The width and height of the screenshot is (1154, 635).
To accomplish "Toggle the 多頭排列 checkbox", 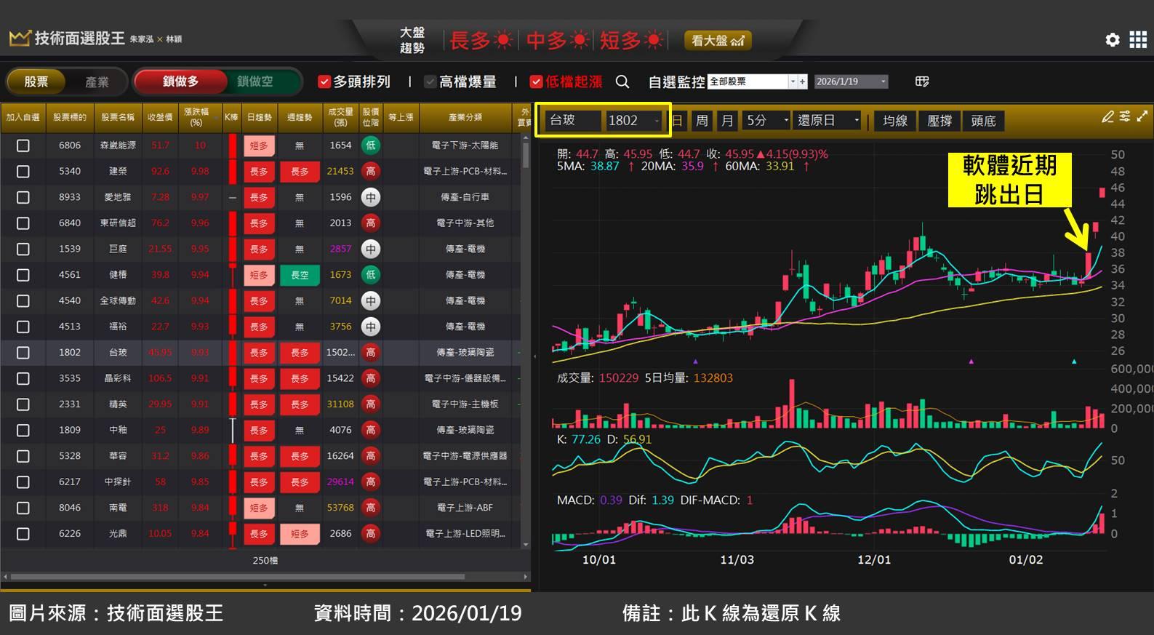I will (324, 81).
